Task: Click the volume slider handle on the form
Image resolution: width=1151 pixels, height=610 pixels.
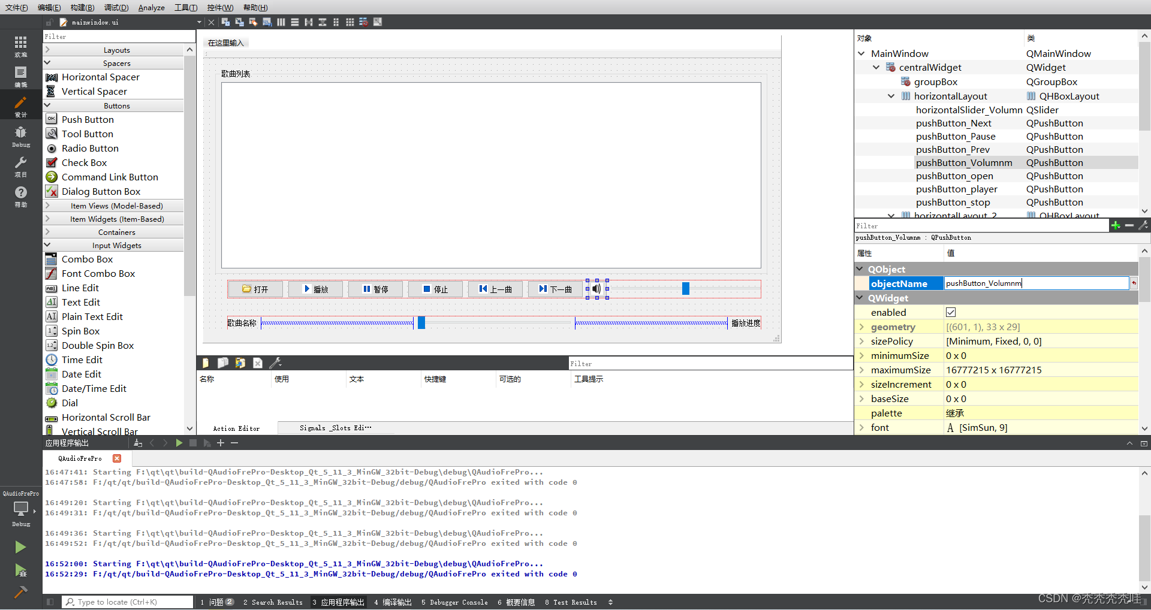Action: (685, 289)
